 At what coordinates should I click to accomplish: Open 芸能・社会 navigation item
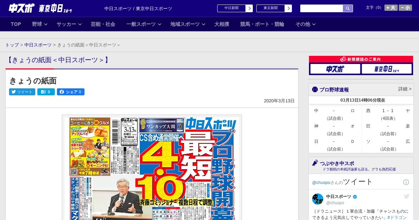point(103,24)
